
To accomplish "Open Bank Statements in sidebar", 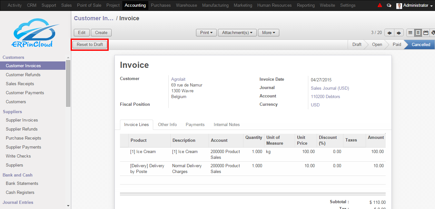I will (33, 184).
